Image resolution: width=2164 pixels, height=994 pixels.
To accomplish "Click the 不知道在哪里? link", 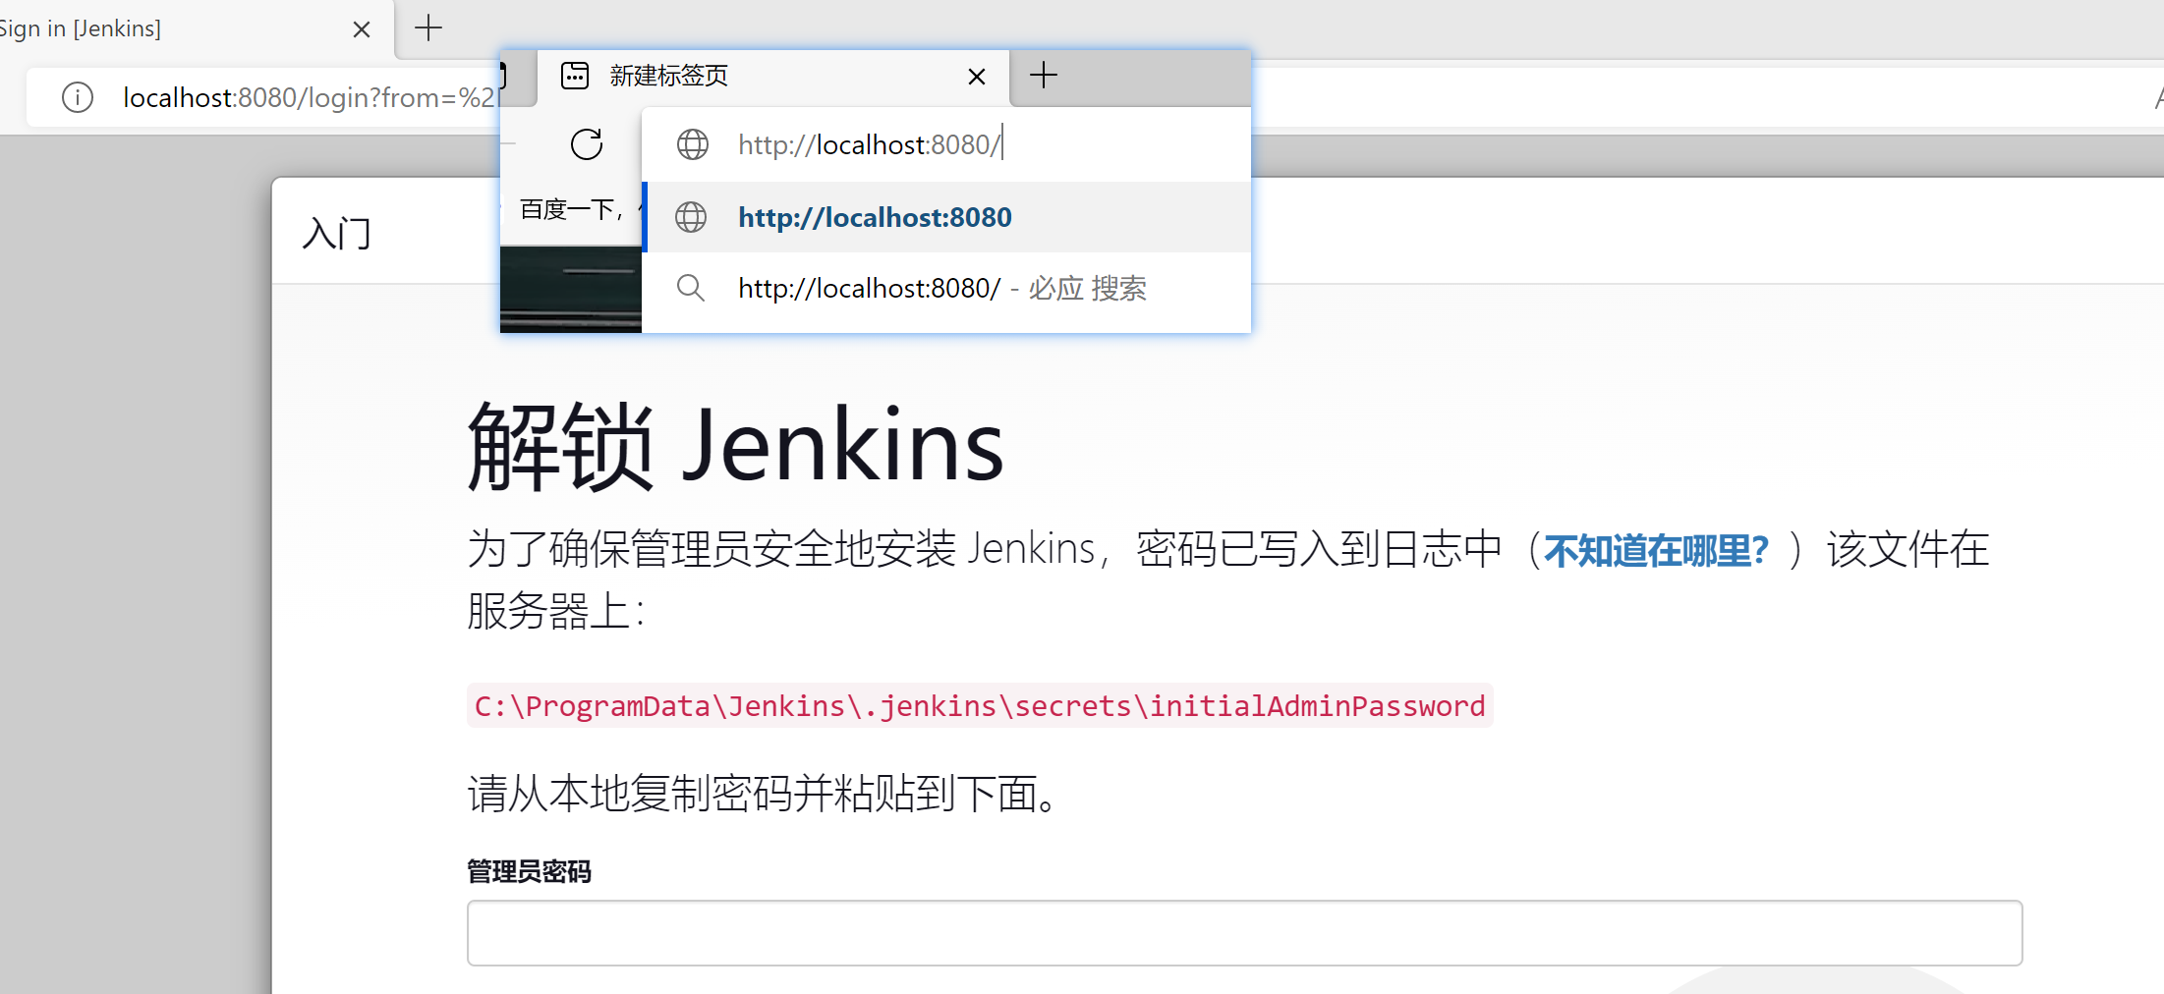I will pos(1657,550).
